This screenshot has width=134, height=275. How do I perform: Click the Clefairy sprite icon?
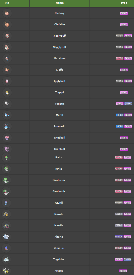(7, 13)
